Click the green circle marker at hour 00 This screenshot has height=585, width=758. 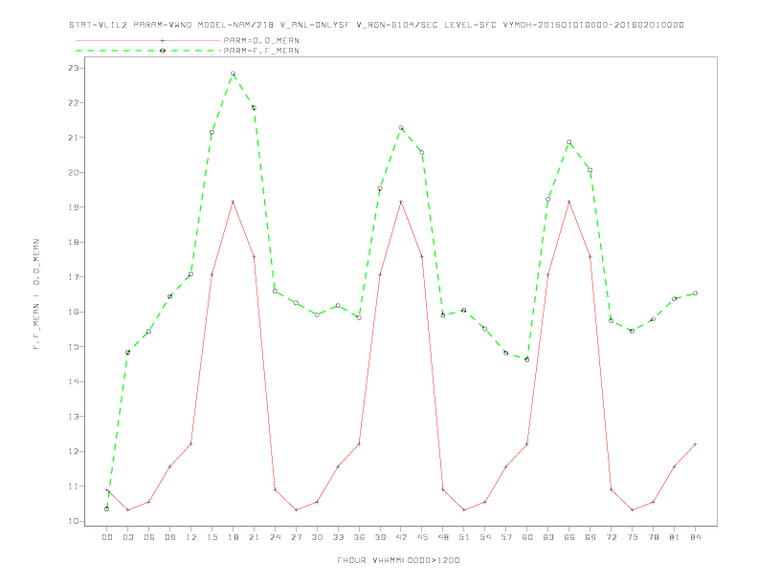(x=107, y=509)
